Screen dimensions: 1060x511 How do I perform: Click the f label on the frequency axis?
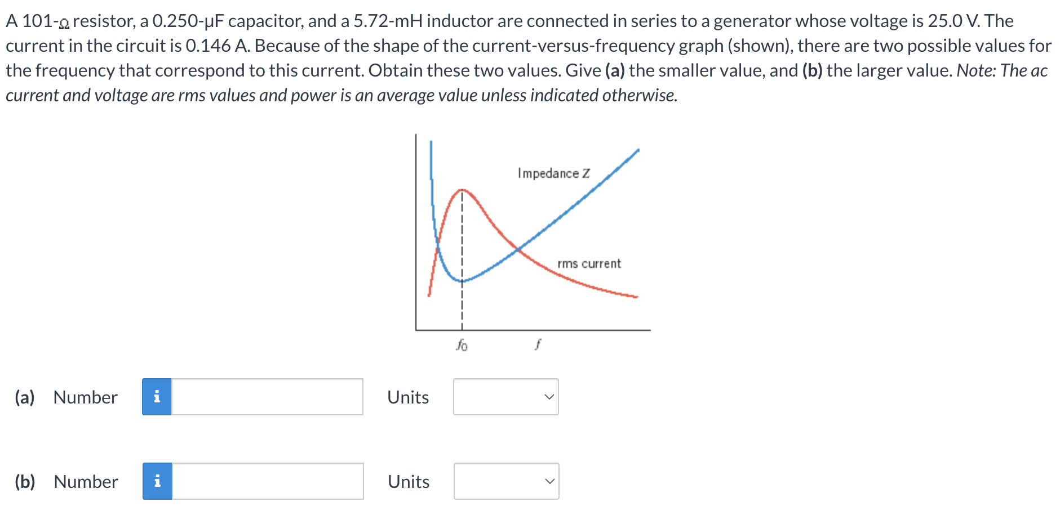tap(539, 343)
